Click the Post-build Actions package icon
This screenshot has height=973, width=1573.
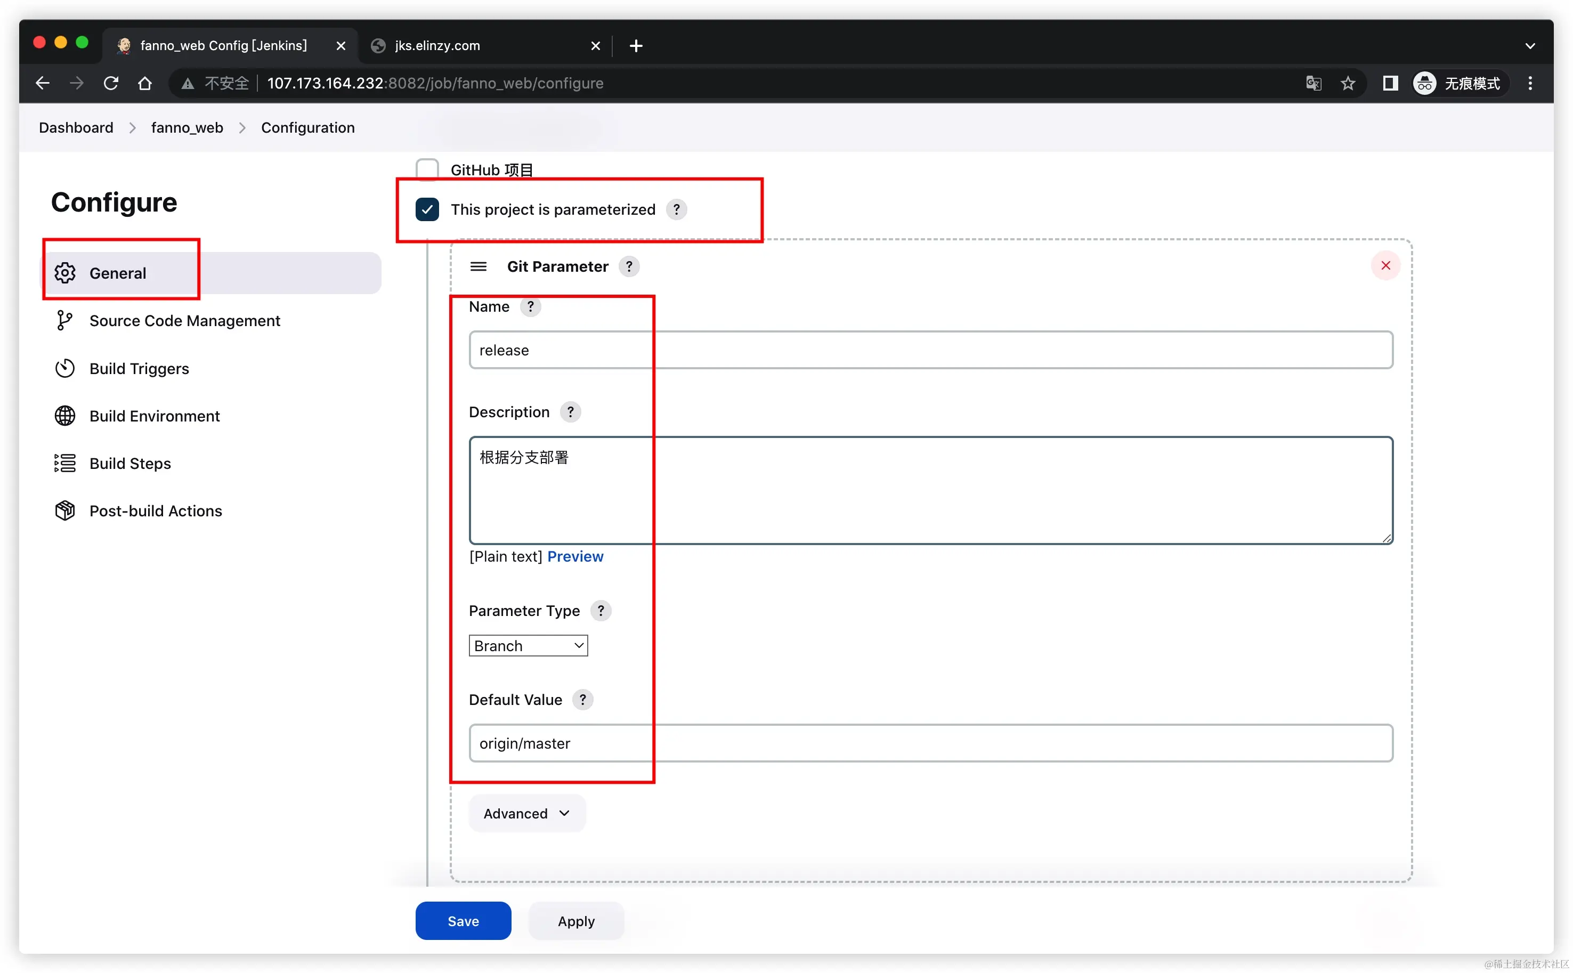65,511
